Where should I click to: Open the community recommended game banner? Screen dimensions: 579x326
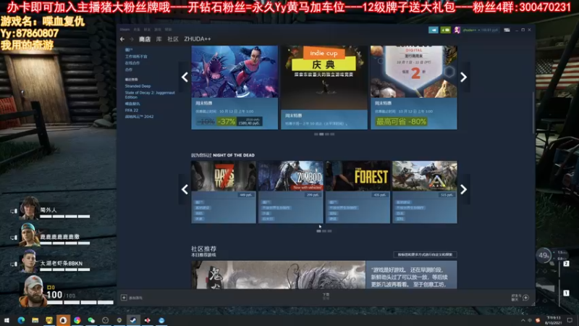pos(324,275)
